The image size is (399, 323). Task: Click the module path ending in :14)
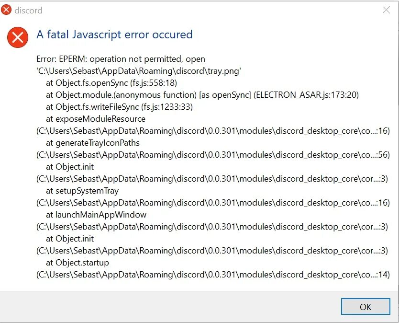click(x=213, y=275)
